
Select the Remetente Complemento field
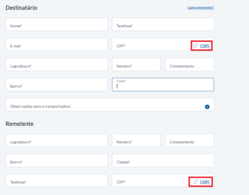click(x=190, y=140)
